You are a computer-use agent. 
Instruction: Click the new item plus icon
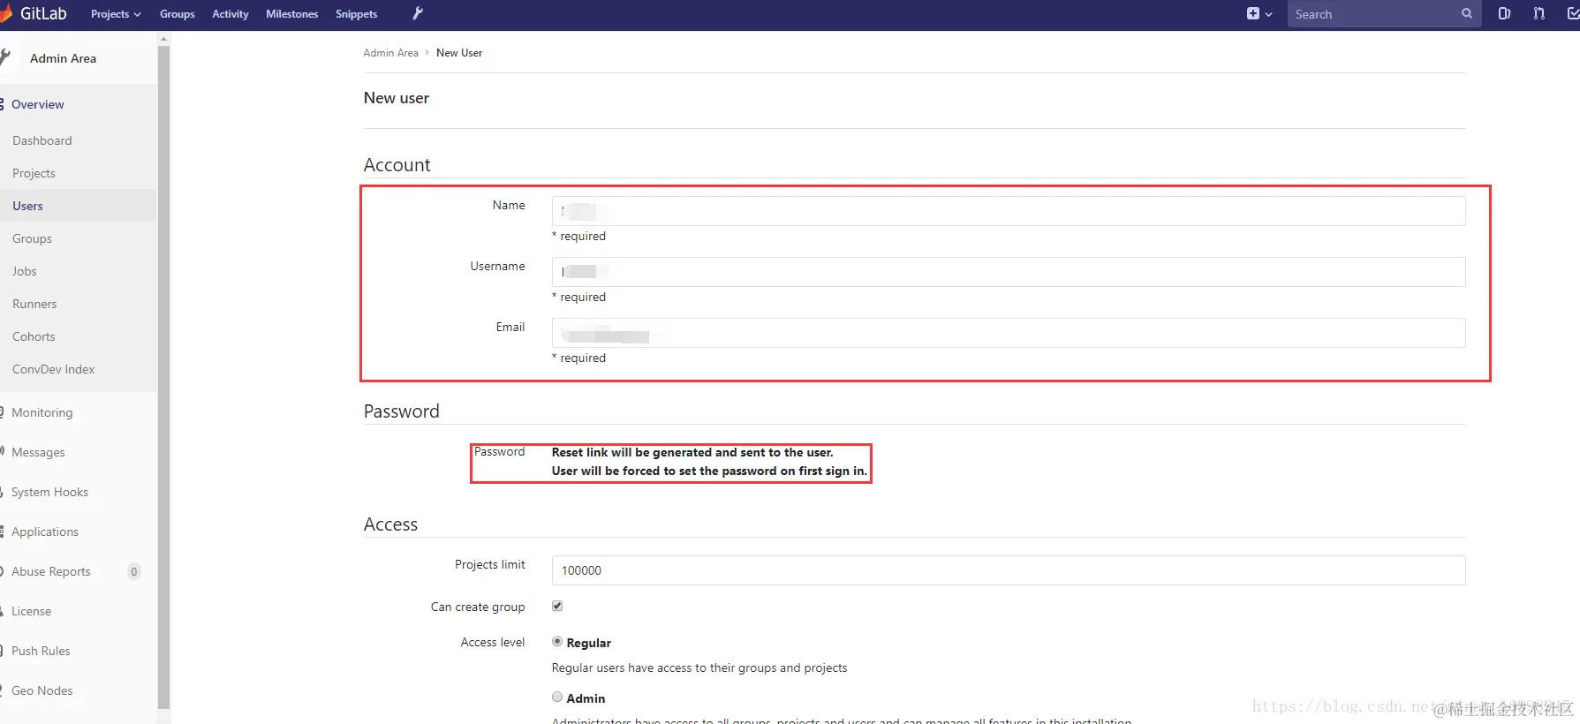[1252, 13]
